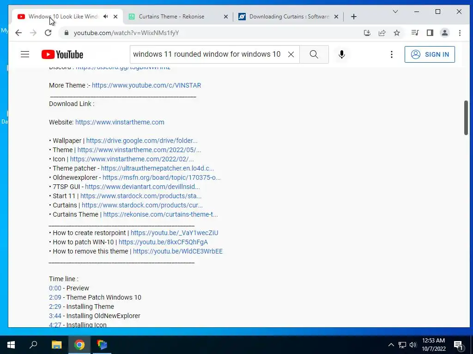Open Chrome profile avatar
This screenshot has height=354, width=473.
coord(445,33)
